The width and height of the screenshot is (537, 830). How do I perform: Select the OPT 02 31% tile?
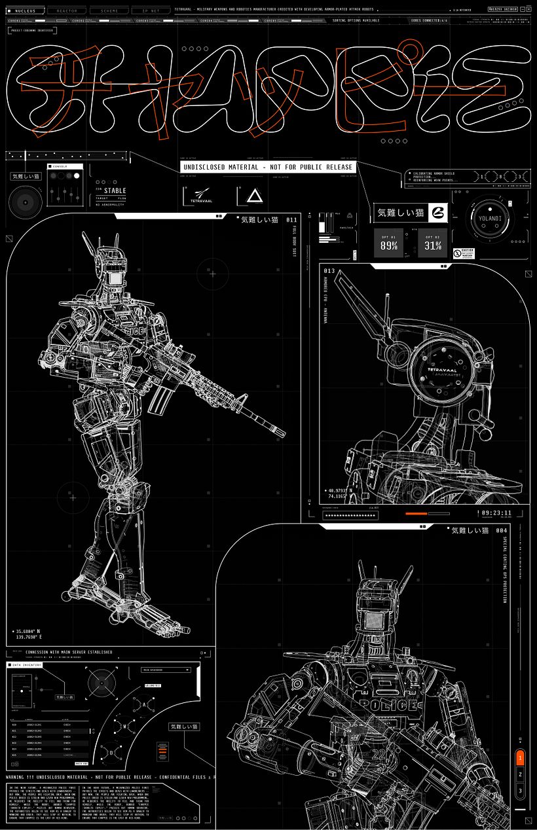[432, 243]
